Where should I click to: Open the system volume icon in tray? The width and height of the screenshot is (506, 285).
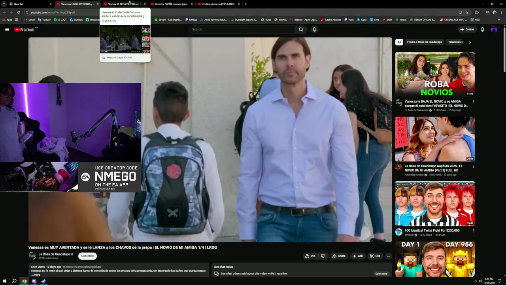pos(480,281)
